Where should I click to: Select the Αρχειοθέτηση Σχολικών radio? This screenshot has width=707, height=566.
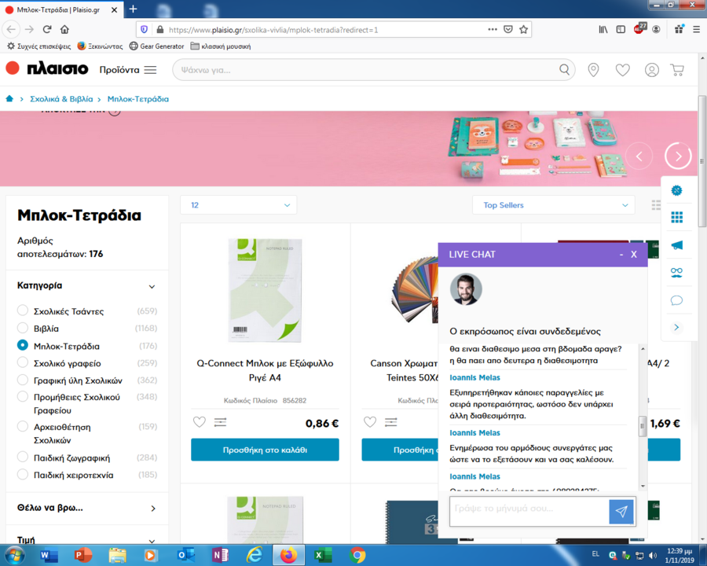click(23, 426)
